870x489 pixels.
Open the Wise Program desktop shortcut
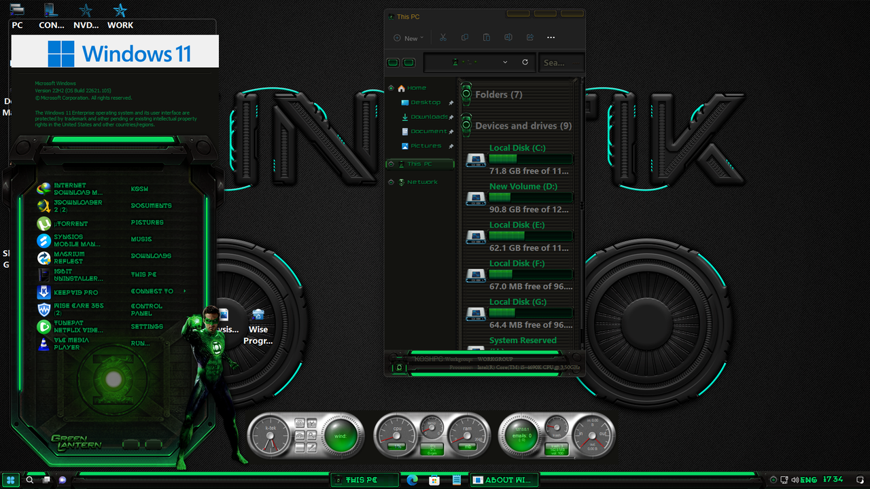258,327
